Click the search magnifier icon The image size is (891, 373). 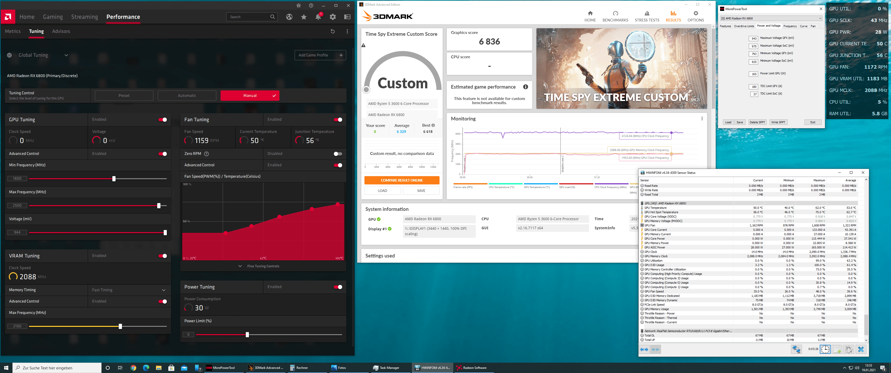click(272, 17)
